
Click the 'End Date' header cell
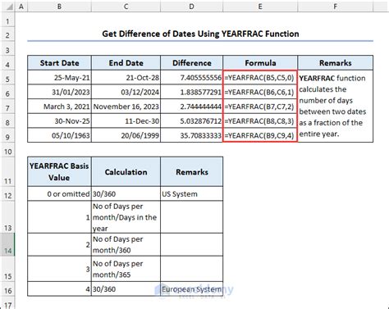coord(126,63)
